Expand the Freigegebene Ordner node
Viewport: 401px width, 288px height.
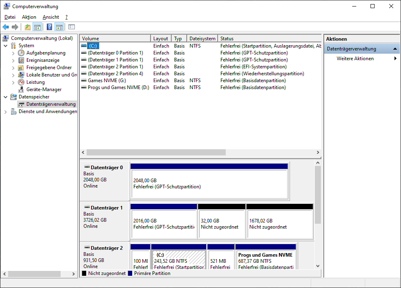point(13,68)
